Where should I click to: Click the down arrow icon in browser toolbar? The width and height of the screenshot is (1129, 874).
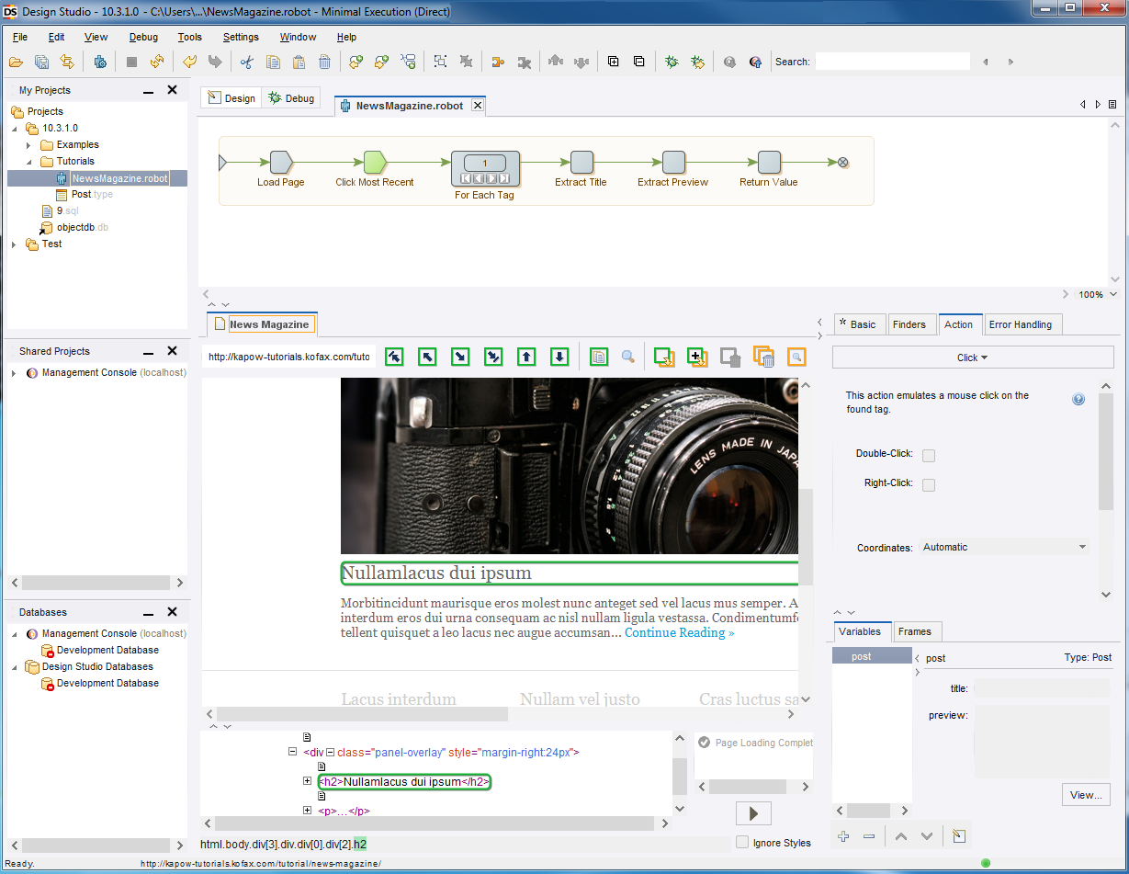(x=559, y=357)
